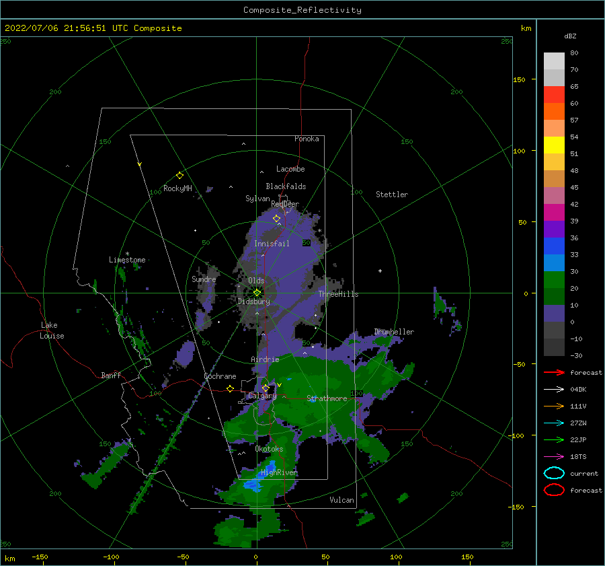The width and height of the screenshot is (605, 566).
Task: Click the Banff label
Action: click(111, 375)
